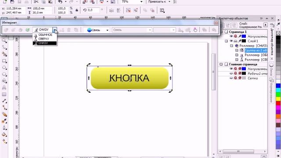The image size is (281, 158).
Task: Select the Fill bucket tool
Action: click(x=4, y=135)
